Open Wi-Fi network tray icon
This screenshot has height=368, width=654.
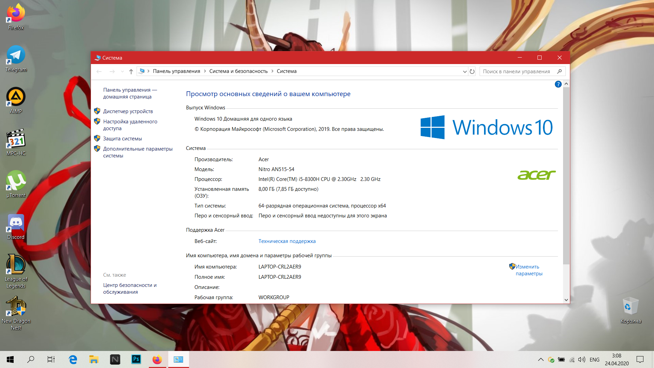tap(572, 359)
